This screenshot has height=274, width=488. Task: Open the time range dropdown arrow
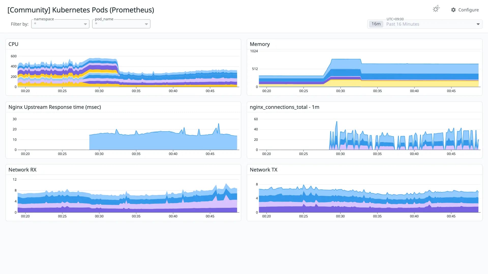tap(478, 24)
